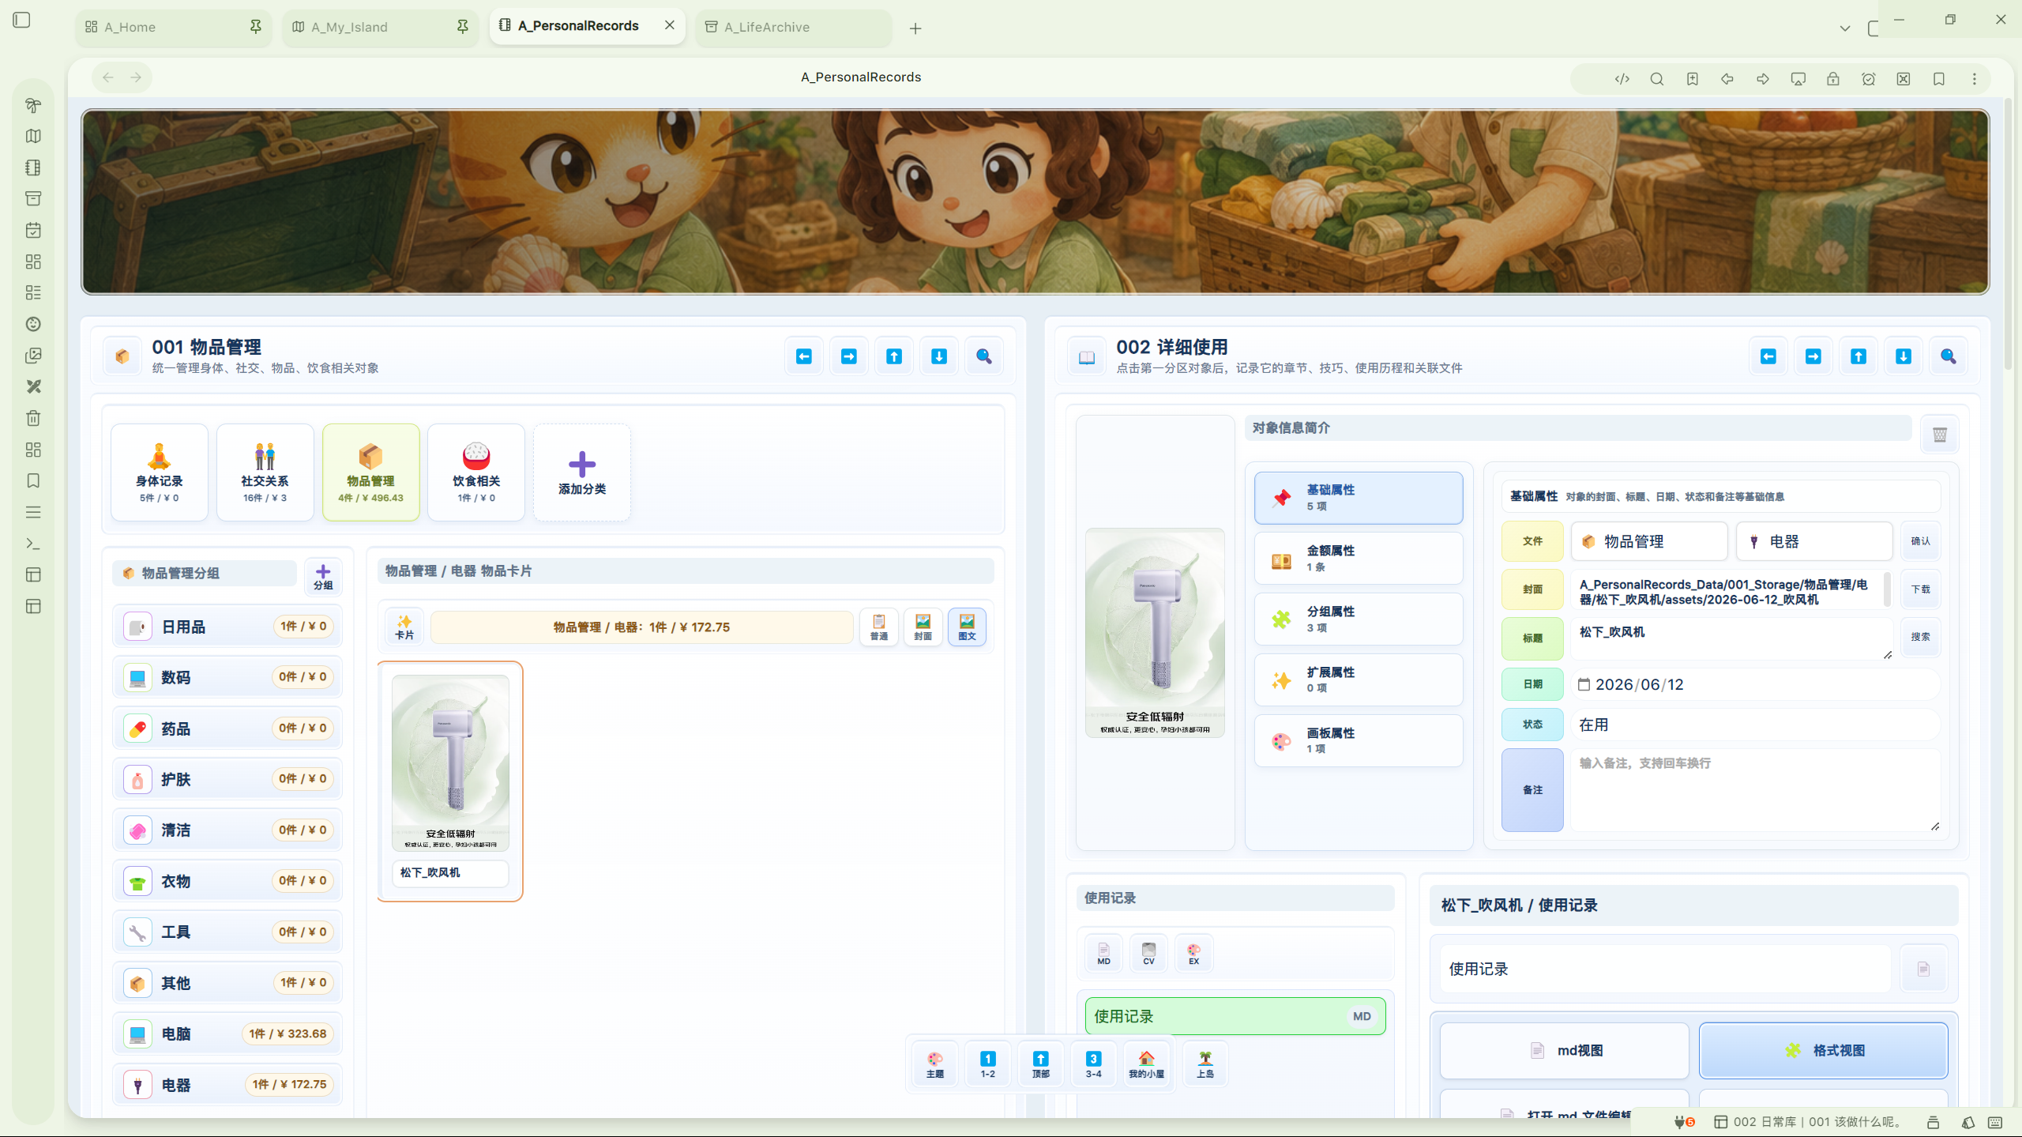The height and width of the screenshot is (1137, 2022).
Task: Click the 备注 notes text area
Action: [1755, 790]
